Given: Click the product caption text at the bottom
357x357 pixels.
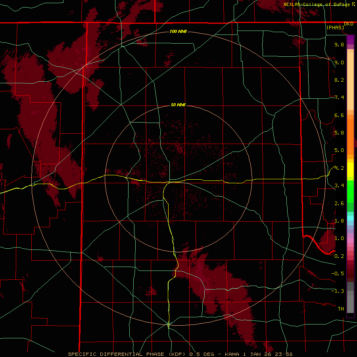Looking at the screenshot, I should tap(180, 354).
